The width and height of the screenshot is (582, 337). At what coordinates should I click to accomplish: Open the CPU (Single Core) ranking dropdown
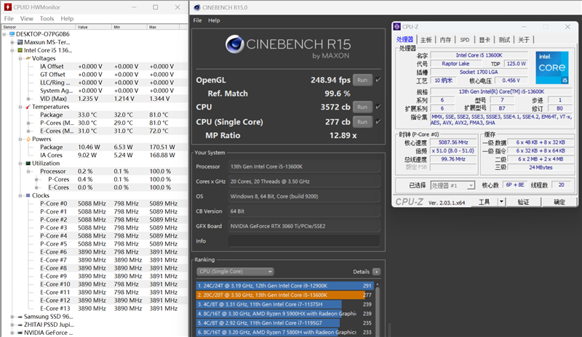[235, 272]
